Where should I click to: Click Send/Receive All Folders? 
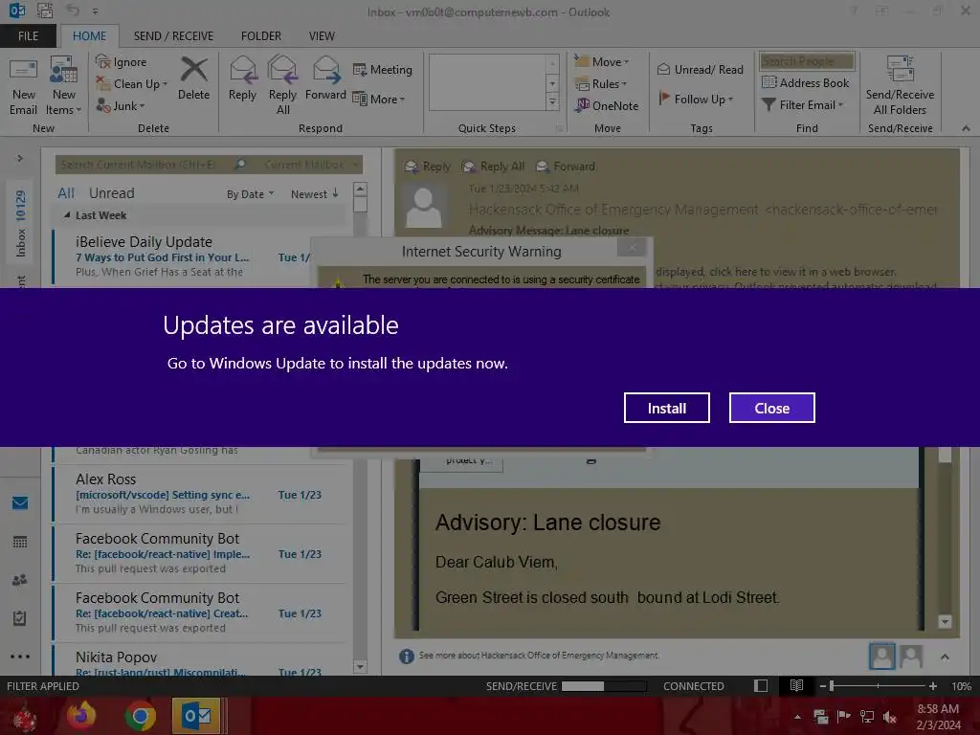(900, 86)
